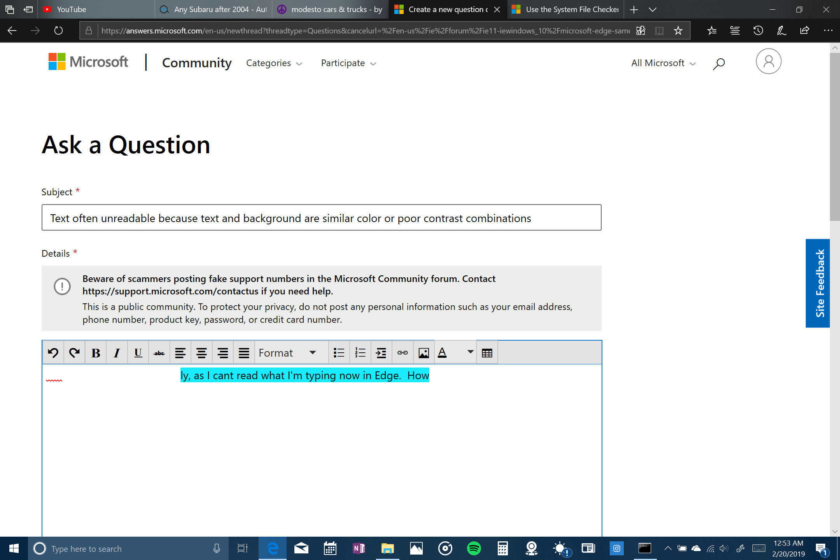Click the Insert Link icon
The image size is (840, 560).
point(402,352)
